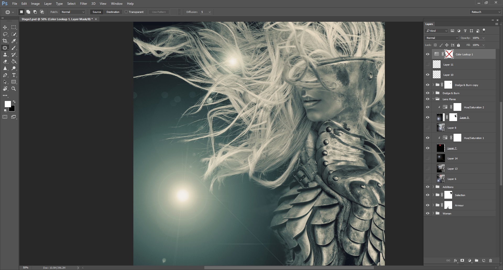Image resolution: width=503 pixels, height=270 pixels.
Task: Click the Stage2.psd document tab
Action: click(56, 19)
